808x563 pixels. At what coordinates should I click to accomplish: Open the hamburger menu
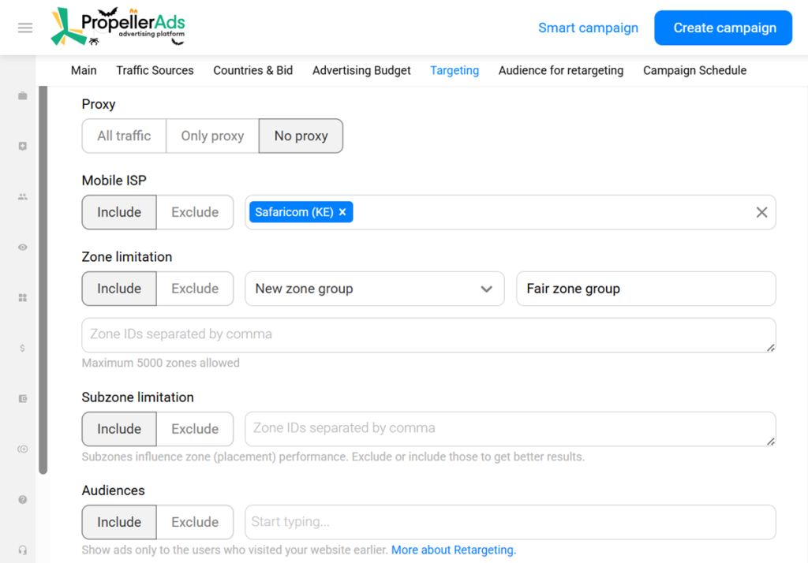(x=25, y=28)
